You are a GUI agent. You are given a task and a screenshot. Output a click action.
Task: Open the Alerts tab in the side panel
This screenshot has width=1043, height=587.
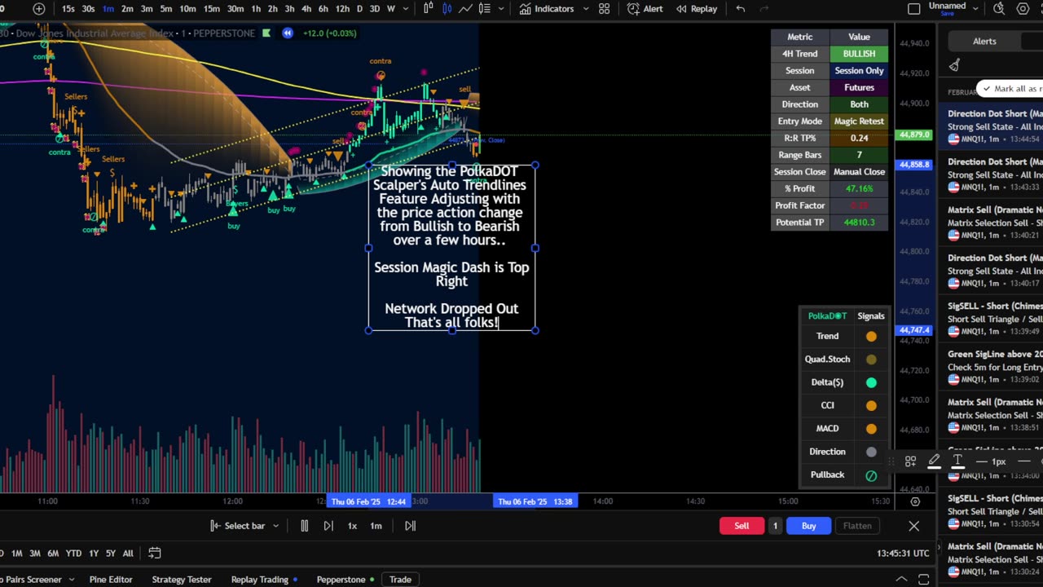coord(984,42)
